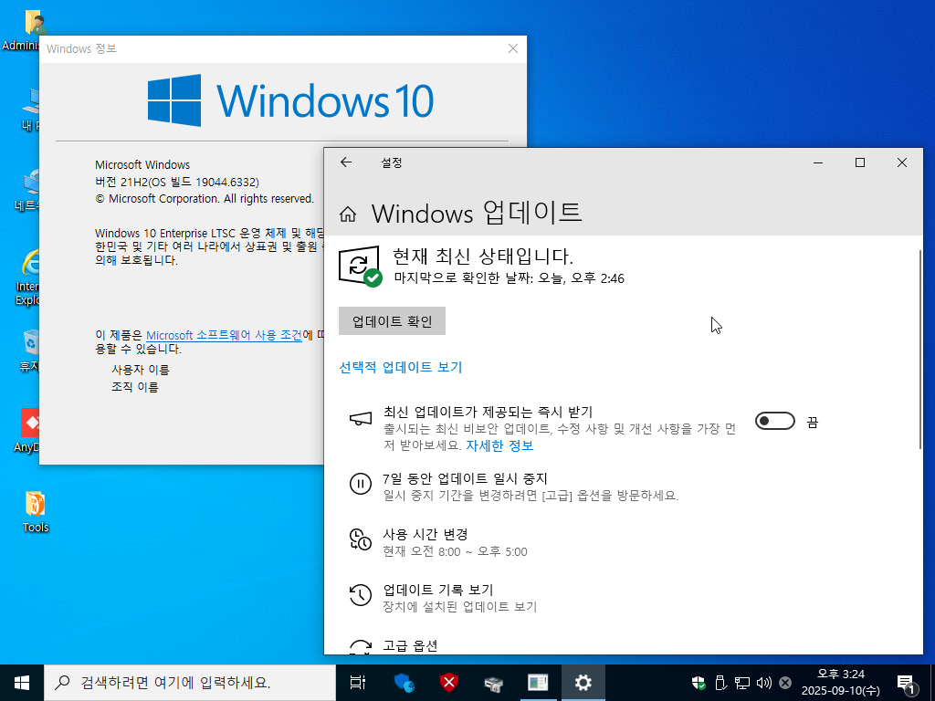Click the 현재 최신 상태입니다. heading
This screenshot has width=935, height=701.
[482, 256]
